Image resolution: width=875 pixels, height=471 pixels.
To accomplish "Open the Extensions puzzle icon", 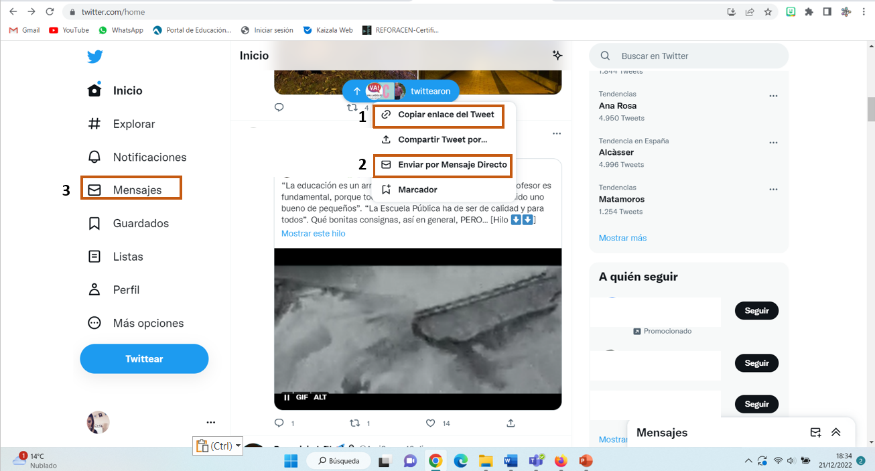I will [809, 11].
